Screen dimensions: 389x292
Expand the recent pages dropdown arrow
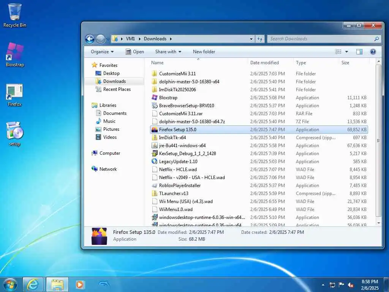point(108,39)
